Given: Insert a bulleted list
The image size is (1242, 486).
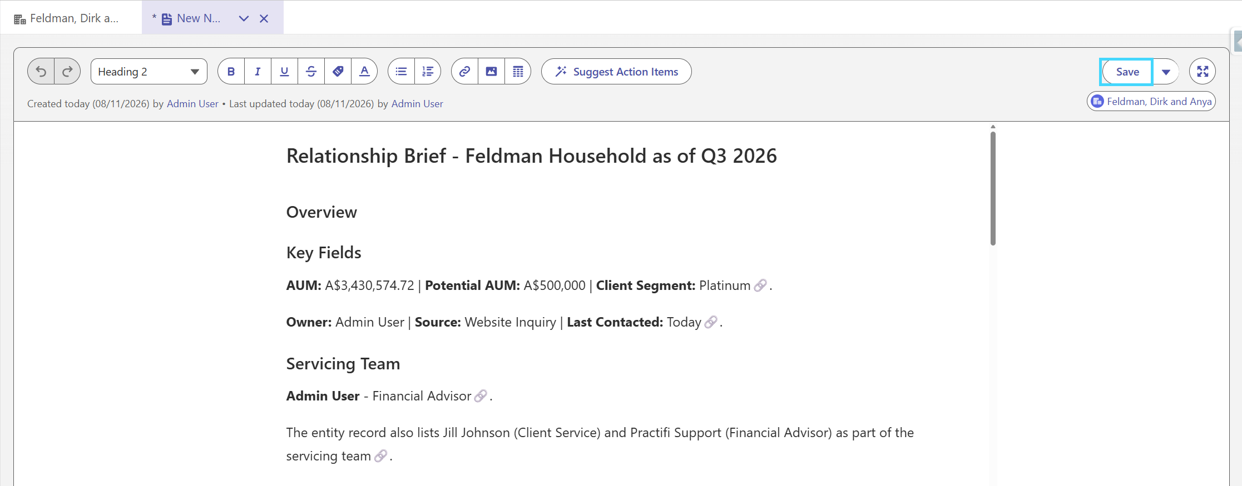Looking at the screenshot, I should pos(401,72).
